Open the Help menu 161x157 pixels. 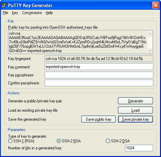(x=49, y=13)
